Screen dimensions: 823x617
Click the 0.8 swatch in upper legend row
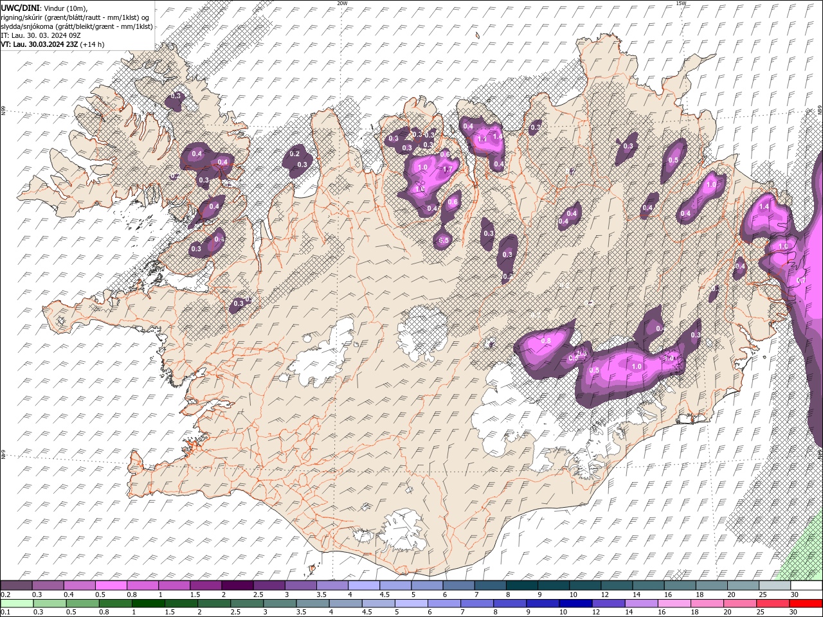tap(142, 586)
